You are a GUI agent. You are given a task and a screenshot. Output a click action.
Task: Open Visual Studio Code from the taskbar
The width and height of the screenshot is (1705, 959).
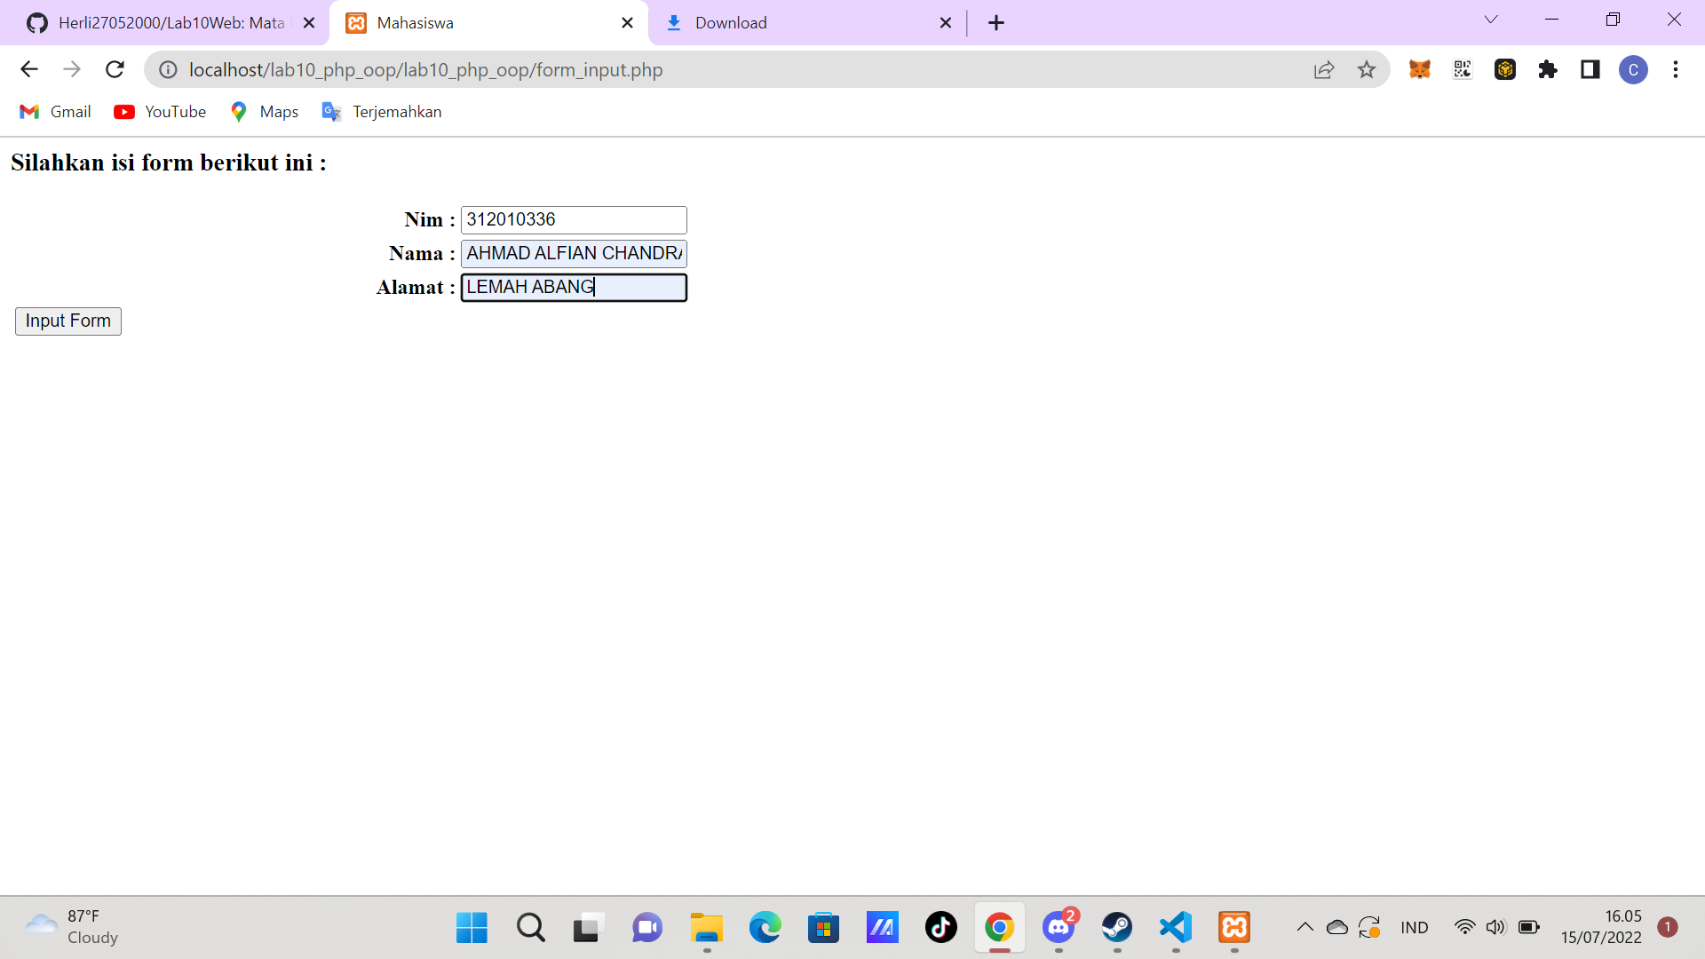click(1176, 927)
